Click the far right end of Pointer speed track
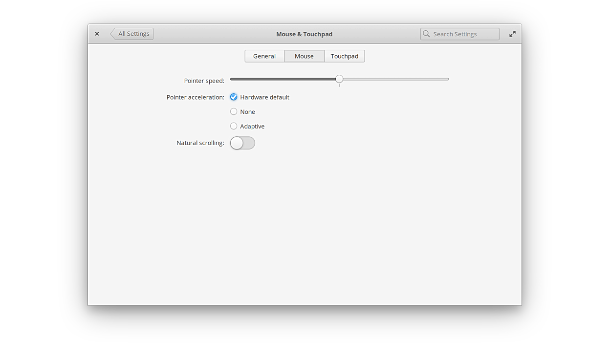Image resolution: width=610 pixels, height=343 pixels. (447, 79)
